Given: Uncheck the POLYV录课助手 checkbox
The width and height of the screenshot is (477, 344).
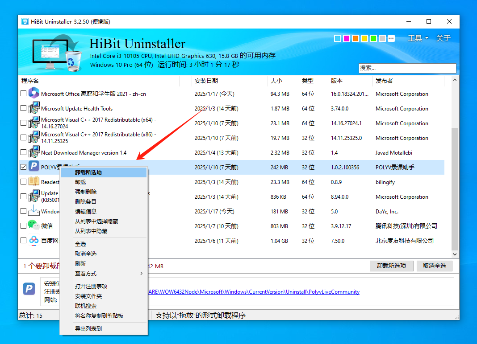Looking at the screenshot, I should click(23, 167).
